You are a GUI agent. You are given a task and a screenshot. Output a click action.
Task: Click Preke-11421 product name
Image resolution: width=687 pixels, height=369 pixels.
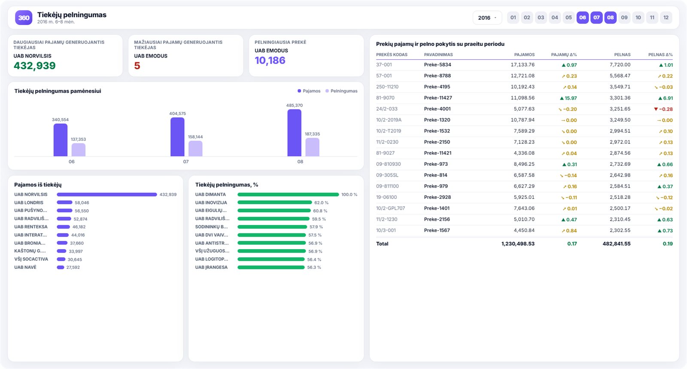[438, 153]
